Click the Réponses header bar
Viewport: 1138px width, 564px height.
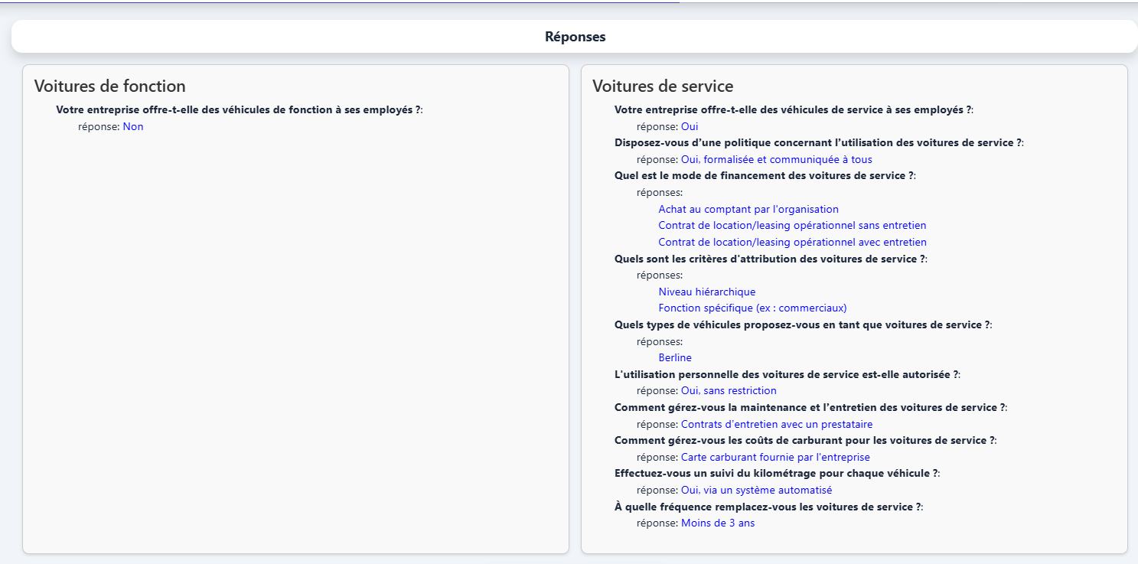tap(575, 37)
